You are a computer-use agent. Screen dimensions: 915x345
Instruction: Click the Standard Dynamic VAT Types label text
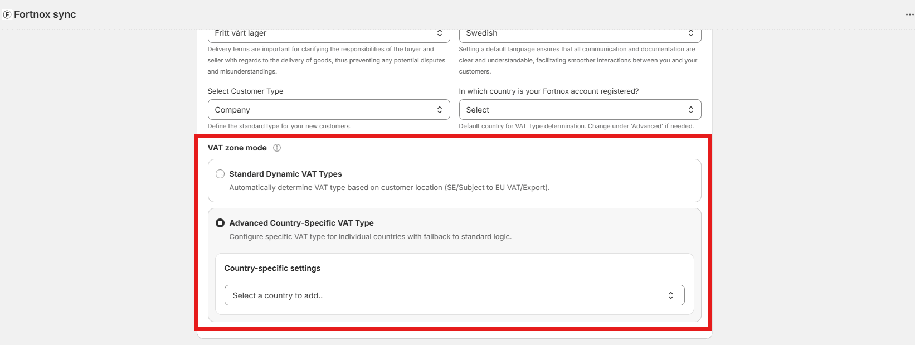click(285, 174)
